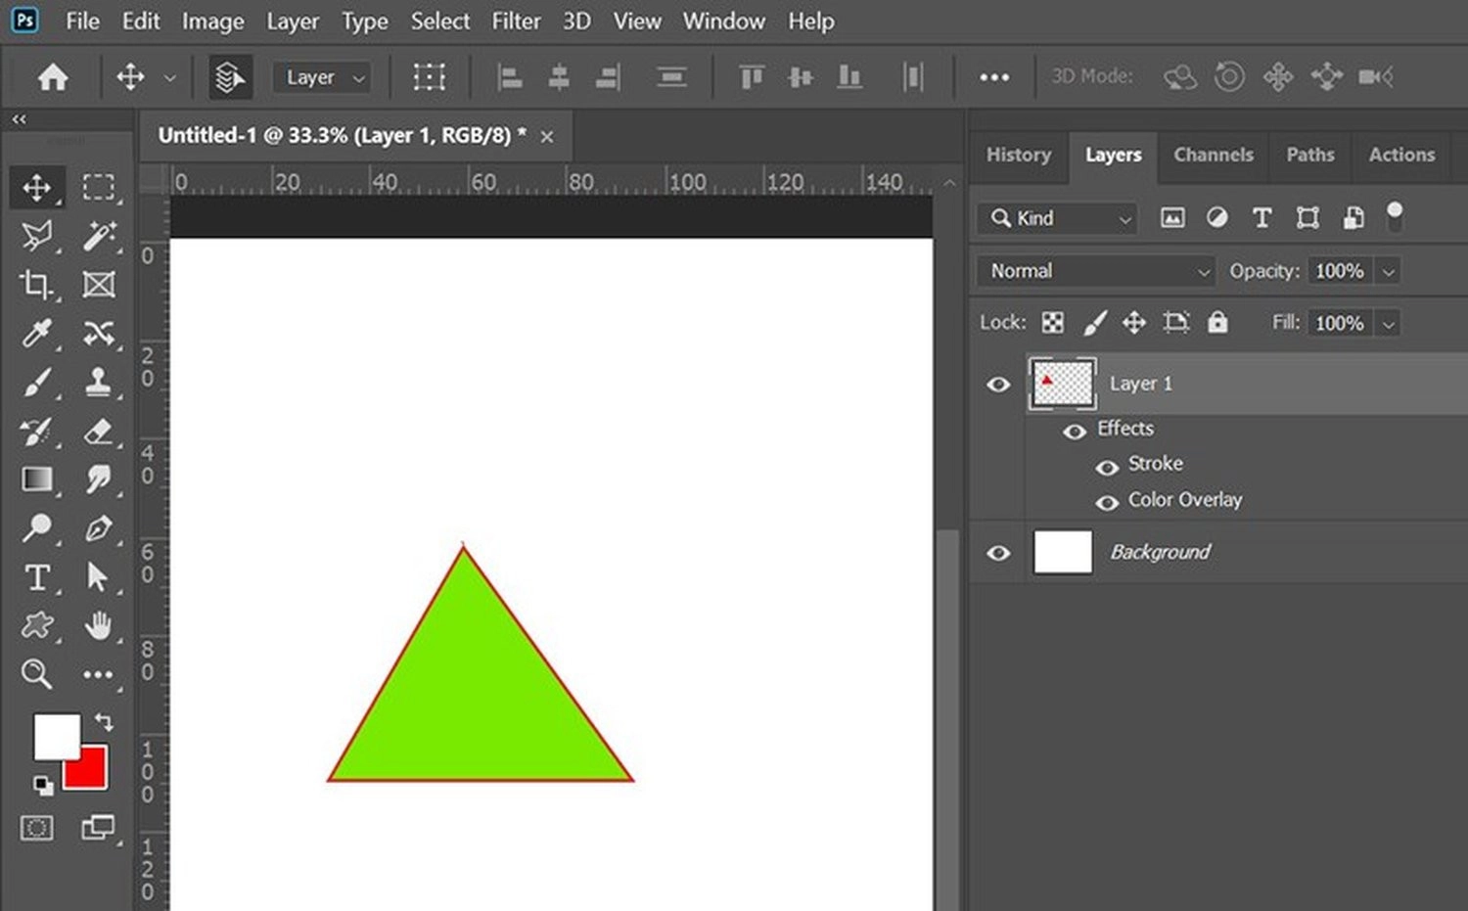The width and height of the screenshot is (1468, 911).
Task: Open the Auto-Select Layer dropdown
Action: pos(324,77)
